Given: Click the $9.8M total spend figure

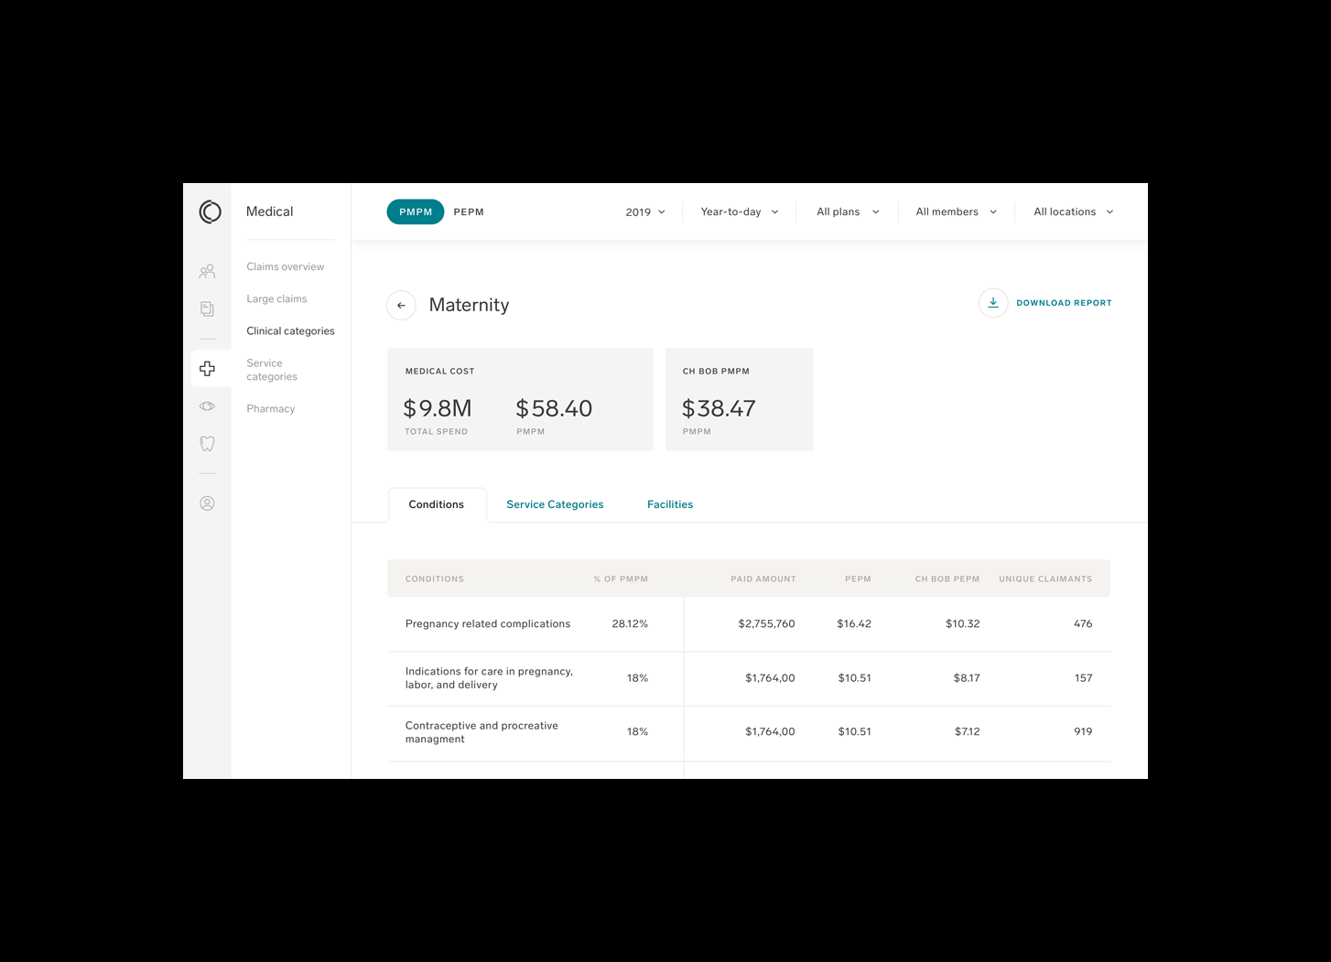Looking at the screenshot, I should (438, 409).
